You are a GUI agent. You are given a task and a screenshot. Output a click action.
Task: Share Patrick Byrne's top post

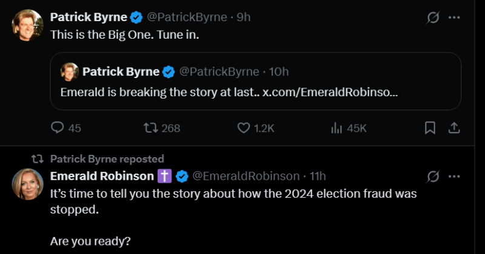453,128
